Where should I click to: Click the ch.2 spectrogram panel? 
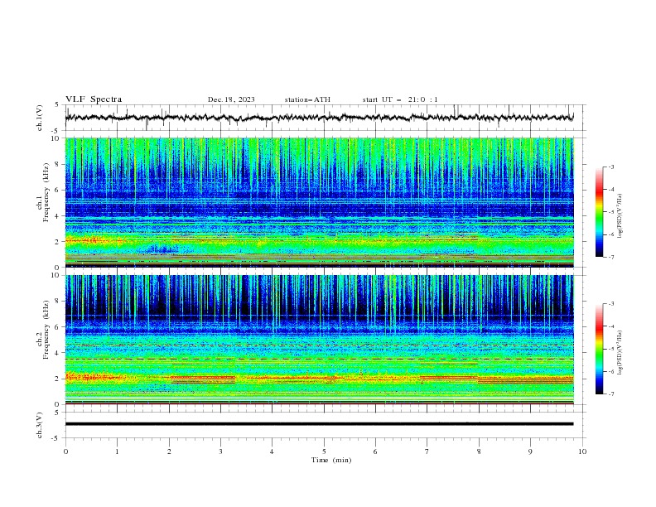tap(319, 340)
